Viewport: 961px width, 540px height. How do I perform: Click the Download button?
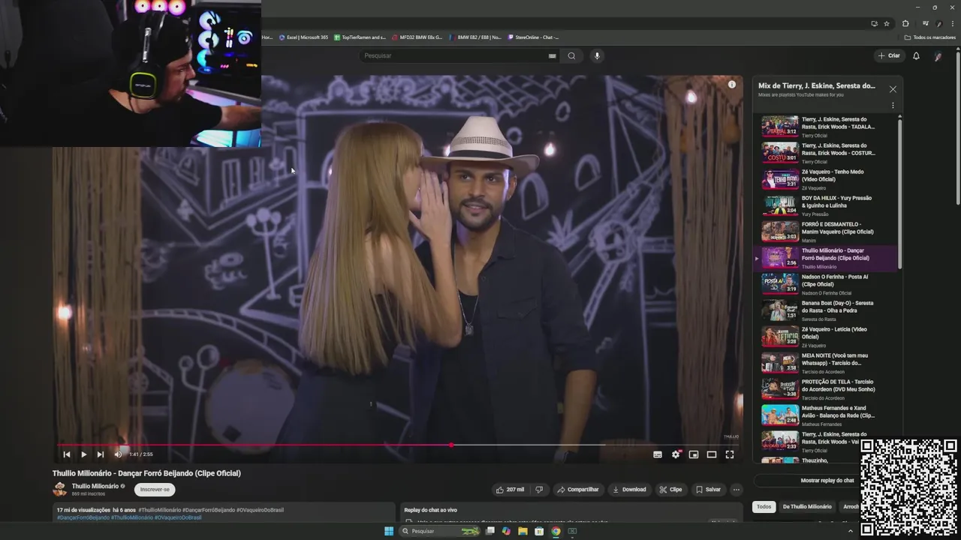pos(629,490)
